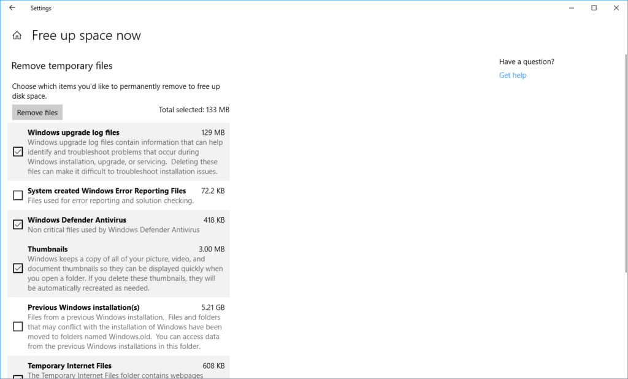Select Previous Windows installation(s) for removal
This screenshot has height=379, width=628.
click(x=17, y=326)
